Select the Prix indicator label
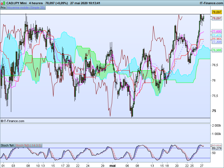Viewport: 224px width, 168px height. pyautogui.click(x=3, y=8)
